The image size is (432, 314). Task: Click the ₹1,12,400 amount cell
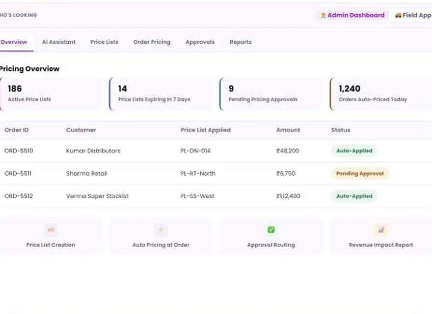tap(289, 196)
